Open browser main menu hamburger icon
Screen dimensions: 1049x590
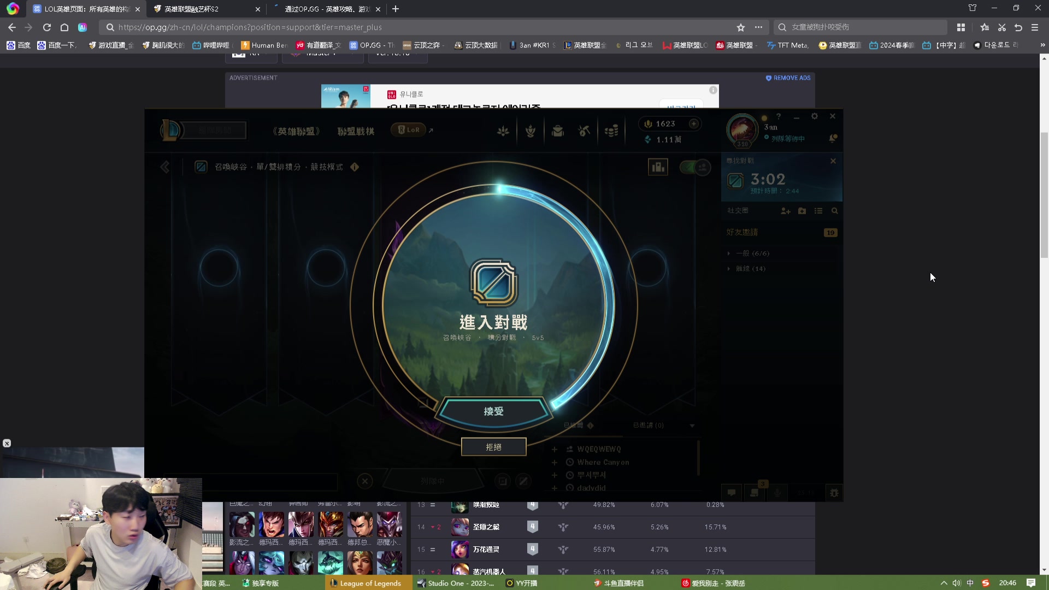click(1035, 27)
